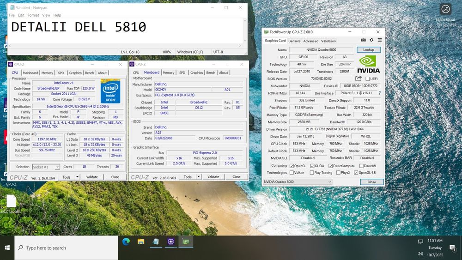Click the volume icon in system tray

420,254
